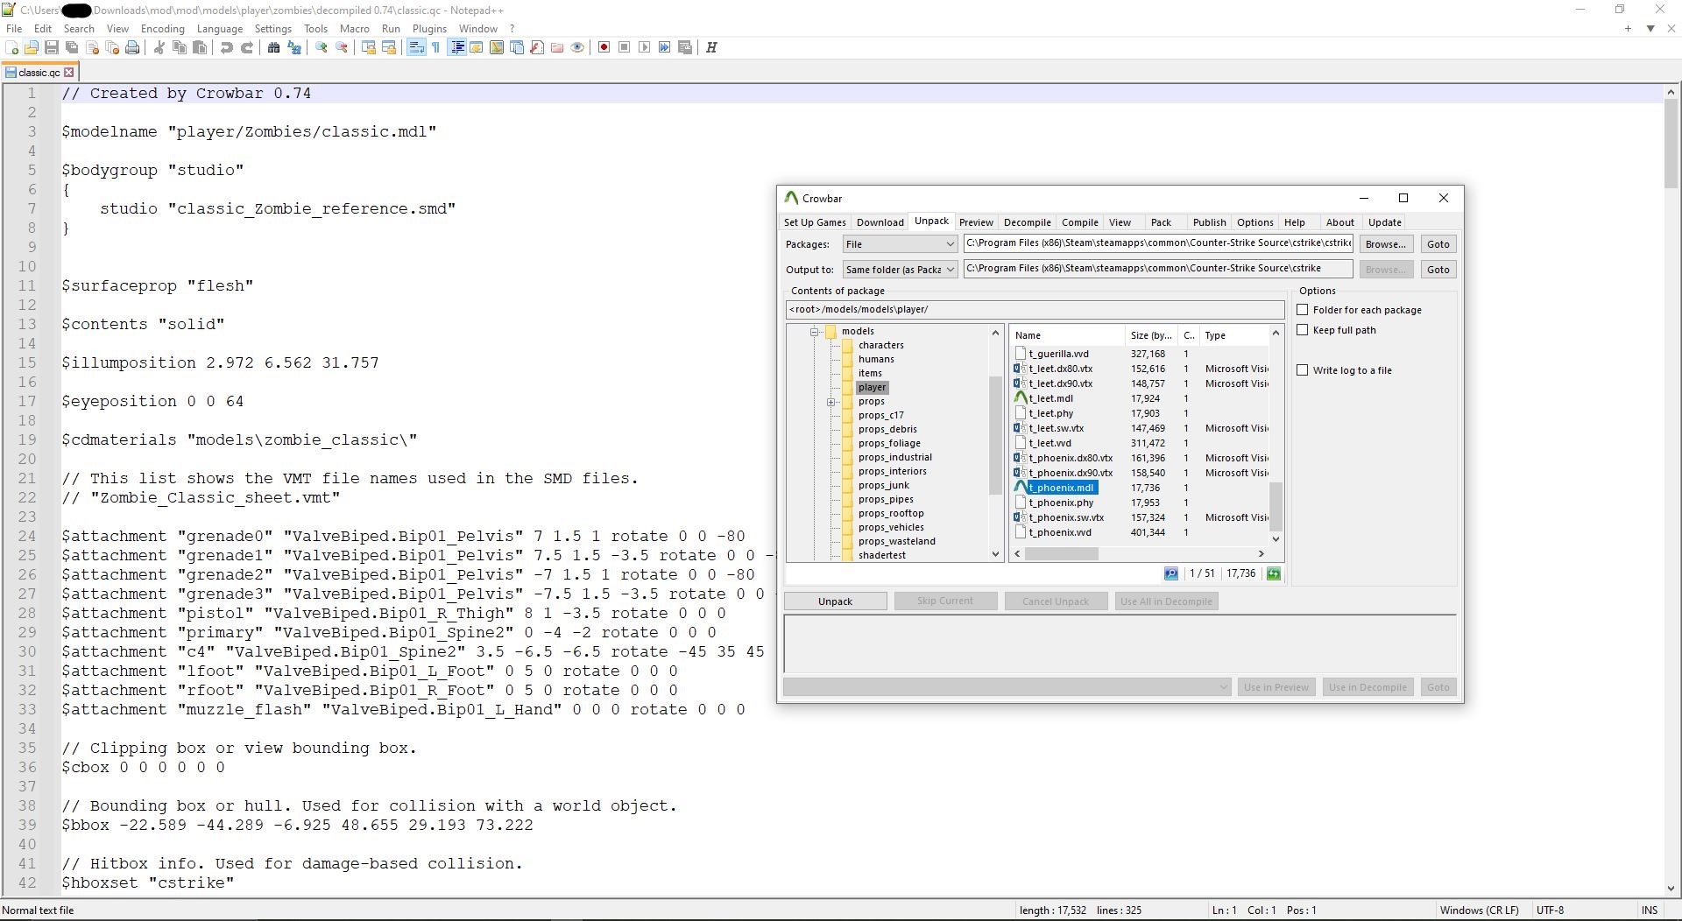The width and height of the screenshot is (1682, 921).
Task: Click Browse next to Packages path
Action: 1385,244
